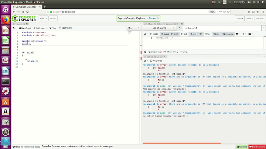This screenshot has width=266, height=149.
Task: Open the Policies dropdown
Action: pyautogui.click(x=260, y=18)
